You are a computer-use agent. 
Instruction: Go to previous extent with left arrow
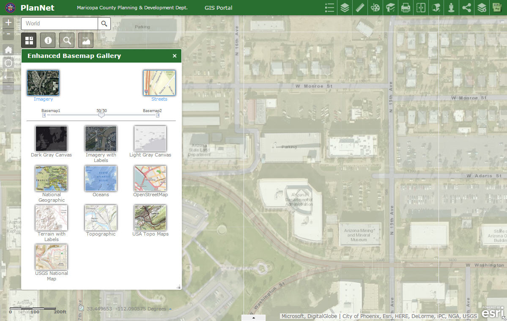pyautogui.click(x=8, y=77)
